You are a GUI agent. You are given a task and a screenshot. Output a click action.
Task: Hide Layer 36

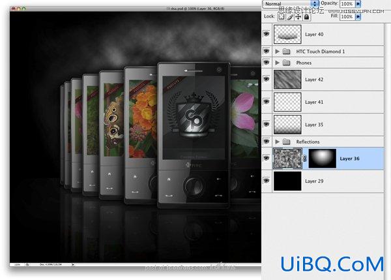pyautogui.click(x=267, y=158)
